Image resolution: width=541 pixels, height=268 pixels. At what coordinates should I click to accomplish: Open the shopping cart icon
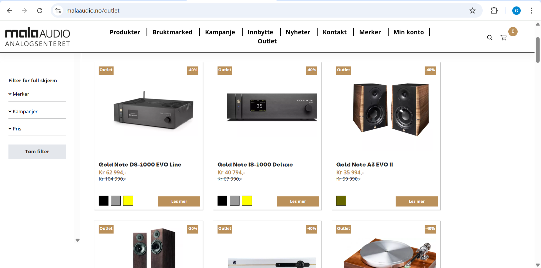(x=504, y=38)
